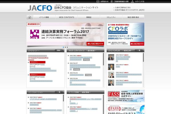Click the 経理・財務人材育成事業 公式サイト banner text
The height and width of the screenshot is (114, 171).
pyautogui.click(x=132, y=95)
